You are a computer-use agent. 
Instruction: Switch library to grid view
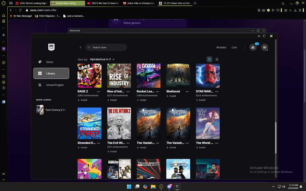point(209,59)
